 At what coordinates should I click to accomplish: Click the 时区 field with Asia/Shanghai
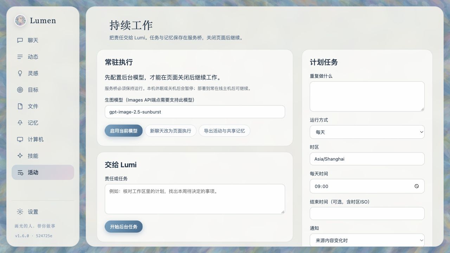click(367, 159)
